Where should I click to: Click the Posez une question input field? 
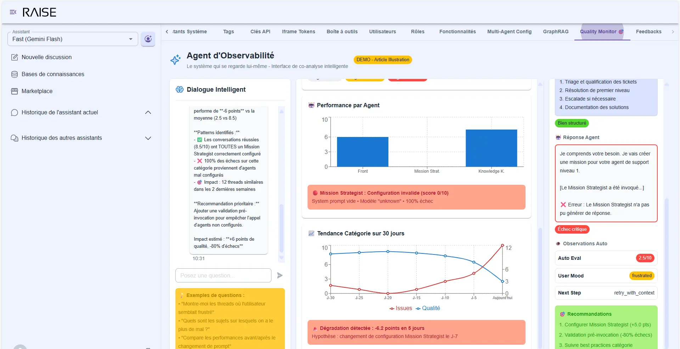coord(223,275)
